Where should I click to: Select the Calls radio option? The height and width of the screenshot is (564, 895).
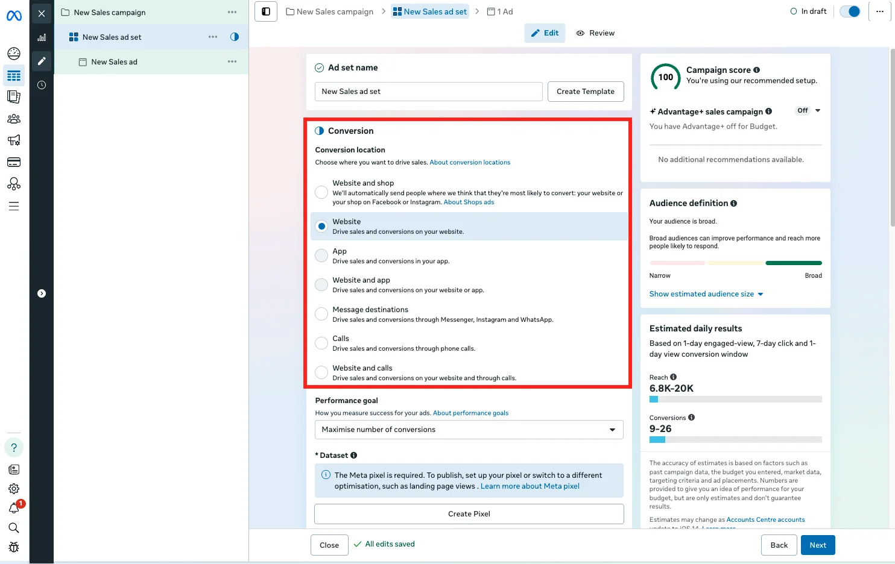click(321, 343)
